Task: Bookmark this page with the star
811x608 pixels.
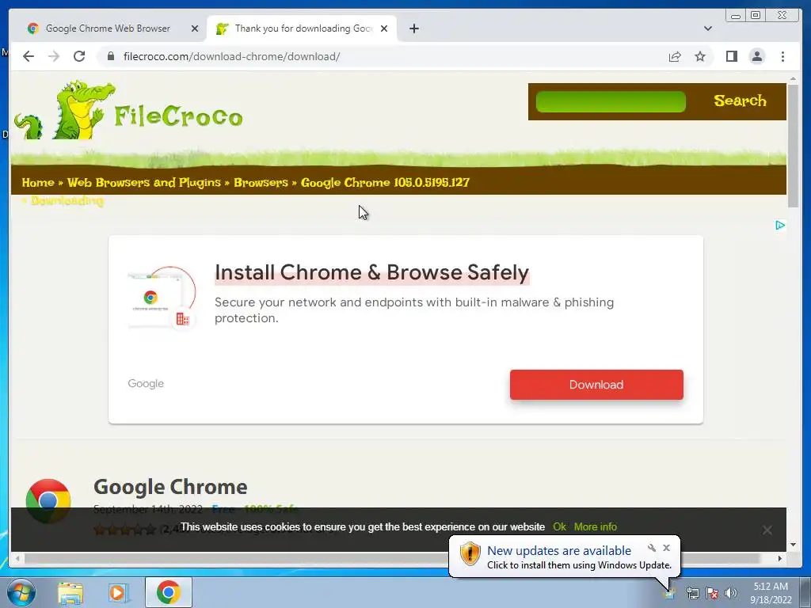Action: [700, 56]
